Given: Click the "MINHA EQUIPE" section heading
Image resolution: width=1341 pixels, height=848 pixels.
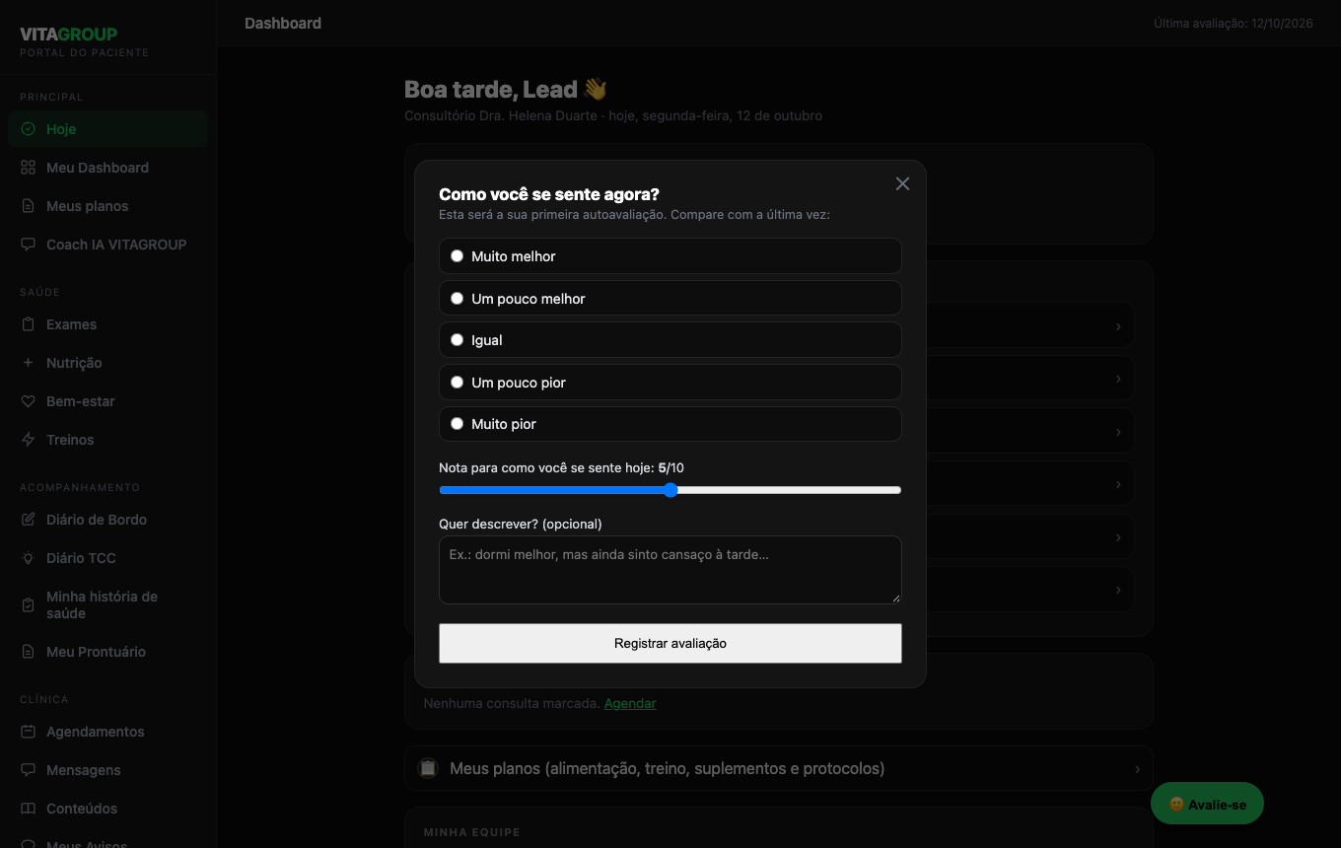Looking at the screenshot, I should pos(471,832).
